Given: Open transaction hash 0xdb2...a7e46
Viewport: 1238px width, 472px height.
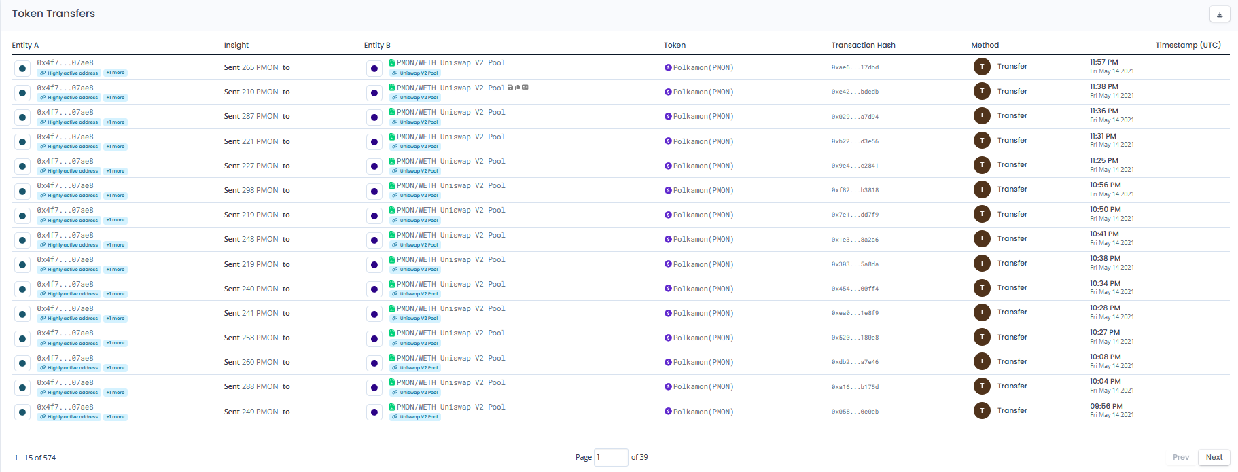Looking at the screenshot, I should pos(855,362).
